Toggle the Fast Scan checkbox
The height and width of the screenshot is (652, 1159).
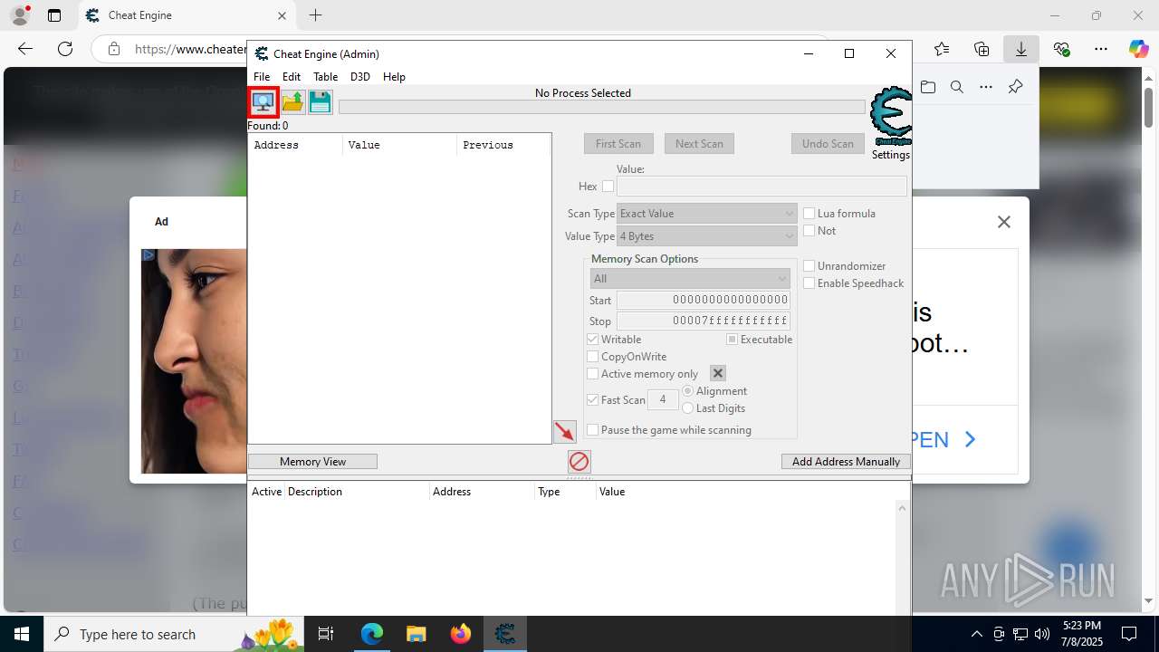(593, 399)
